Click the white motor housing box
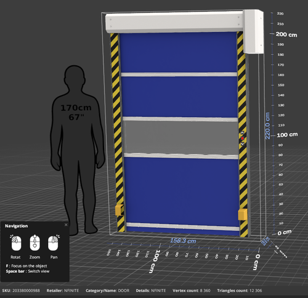 click(x=253, y=31)
